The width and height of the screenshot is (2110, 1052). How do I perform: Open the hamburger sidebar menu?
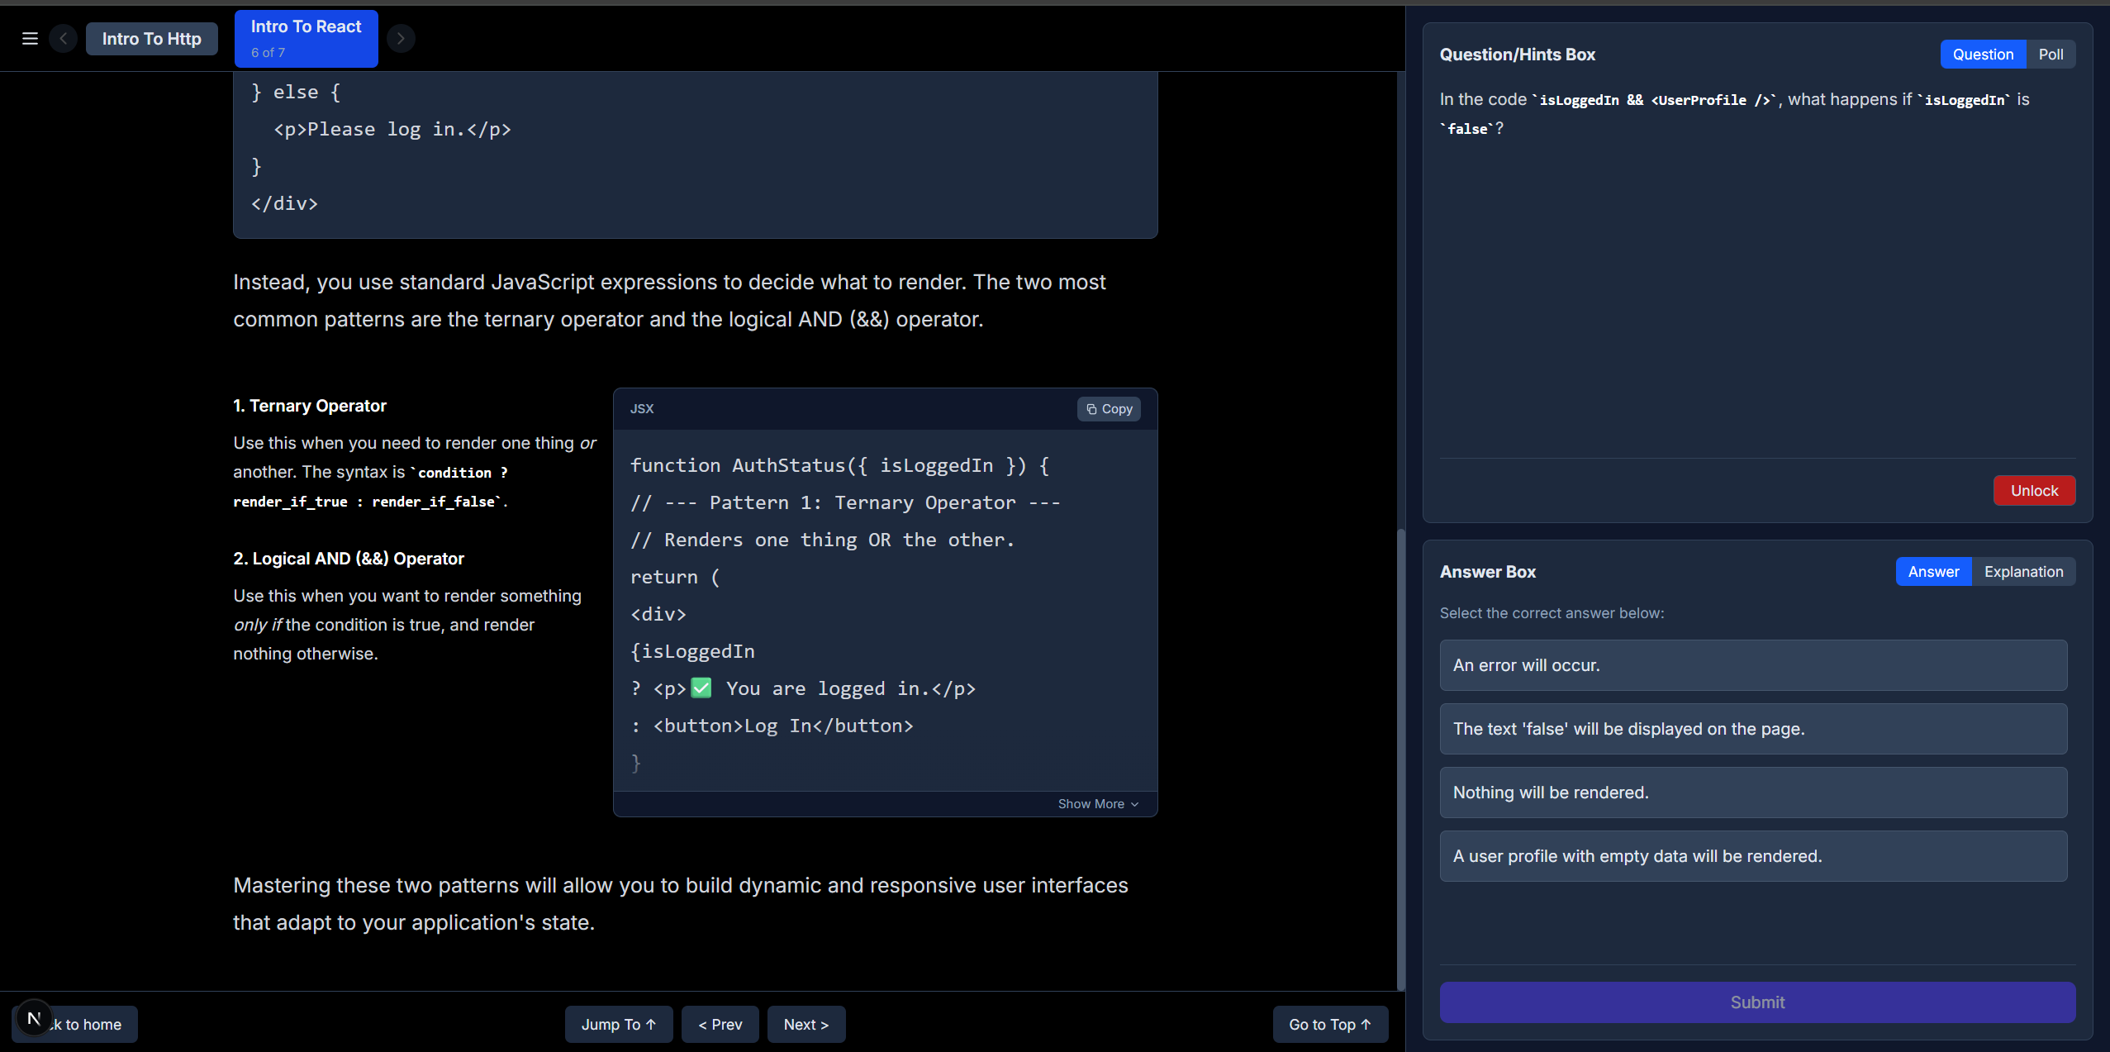[30, 39]
